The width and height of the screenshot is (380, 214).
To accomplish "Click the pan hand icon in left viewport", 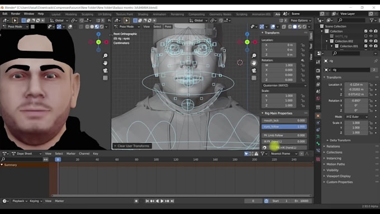I will pyautogui.click(x=105, y=63).
